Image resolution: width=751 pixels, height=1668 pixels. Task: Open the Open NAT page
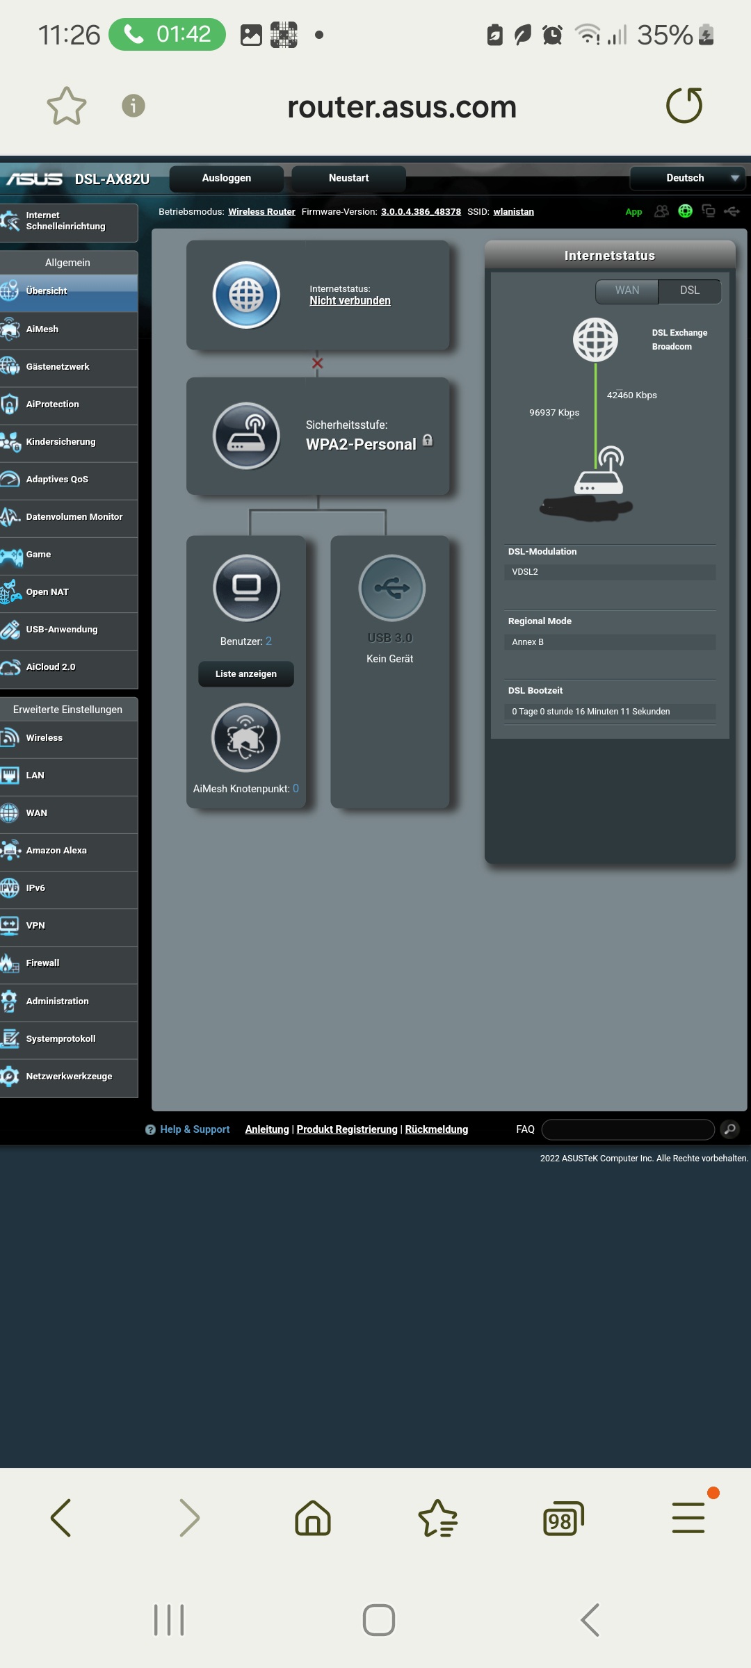[x=69, y=592]
